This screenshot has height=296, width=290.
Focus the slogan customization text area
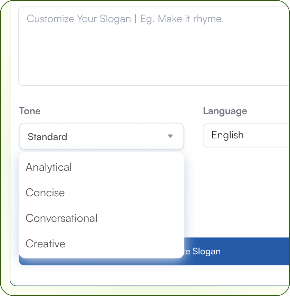coord(154,52)
